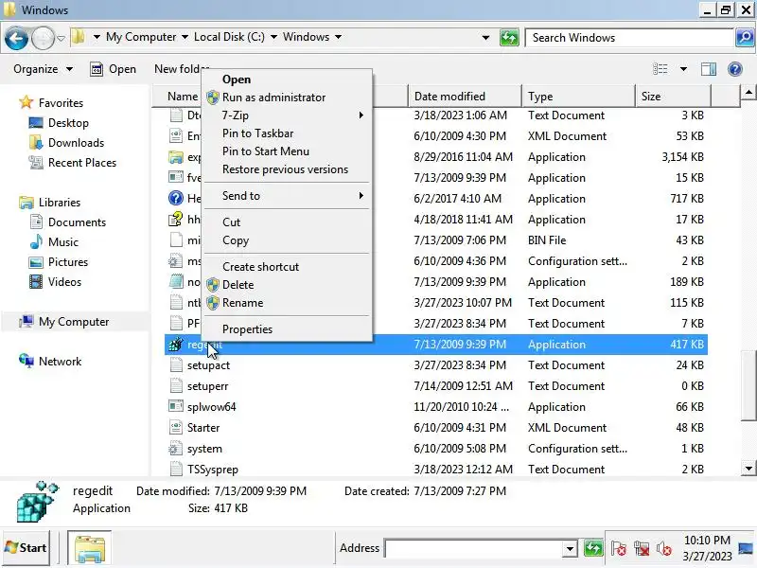Choose Restore previous versions

pyautogui.click(x=287, y=169)
